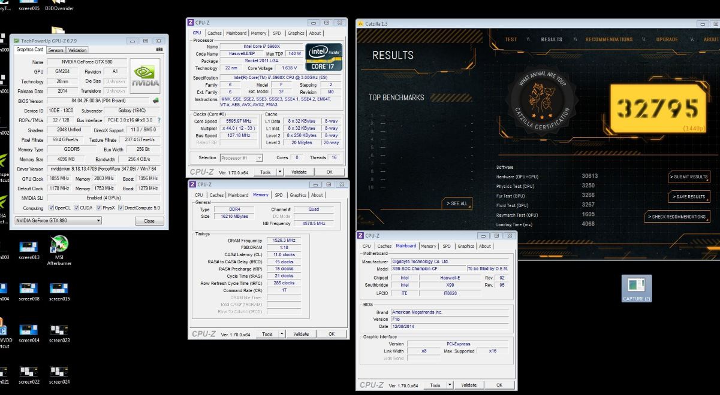Screen dimensions: 720x395
Task: Click the Hardware (GPU+CPU) score 30613
Action: click(590, 176)
